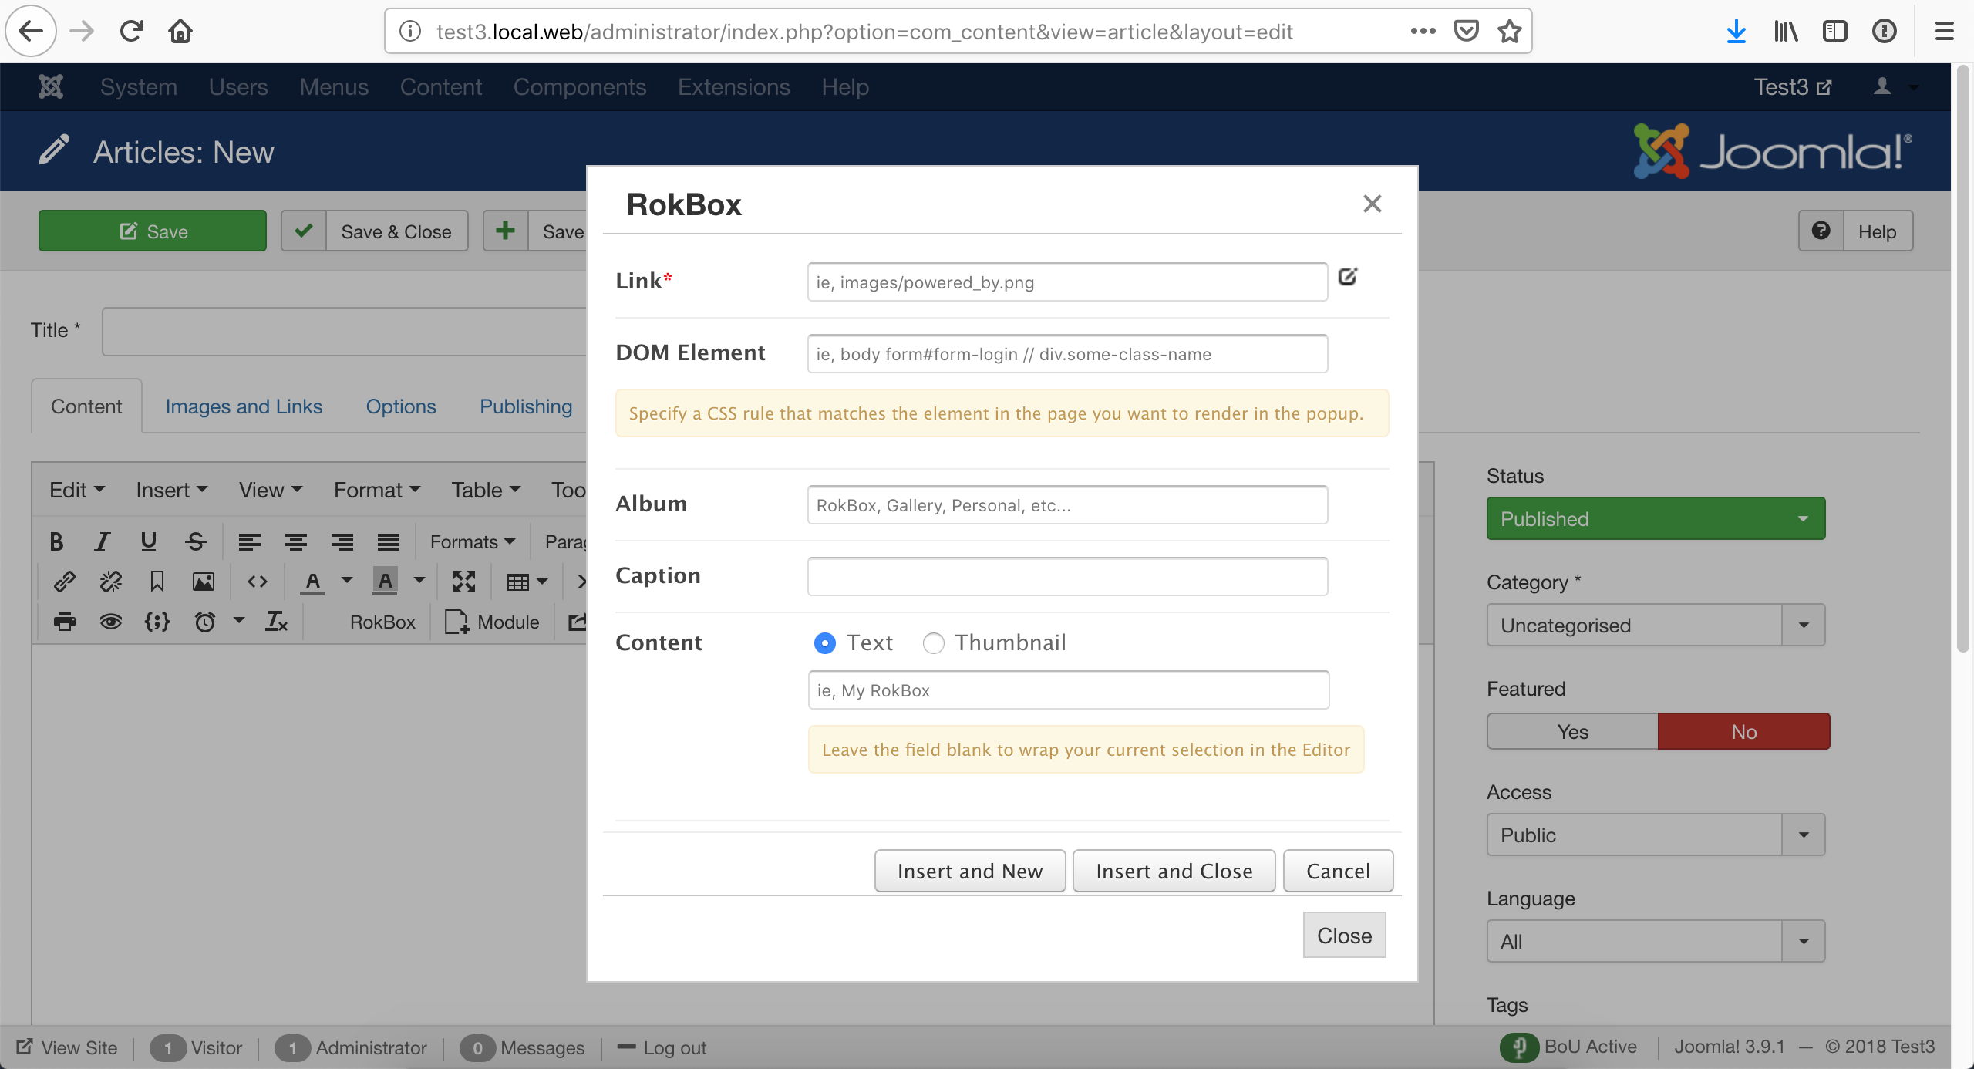The image size is (1974, 1069).
Task: Select the Text content radio button
Action: tap(824, 642)
